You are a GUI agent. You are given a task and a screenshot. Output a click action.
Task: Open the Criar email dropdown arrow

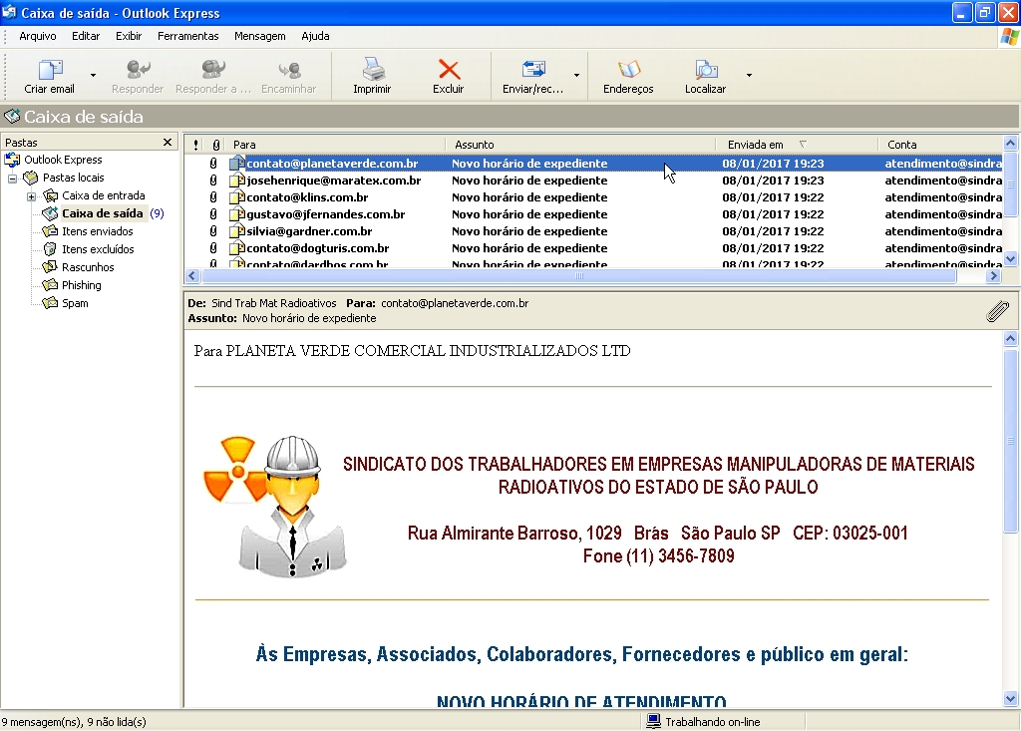(x=93, y=75)
